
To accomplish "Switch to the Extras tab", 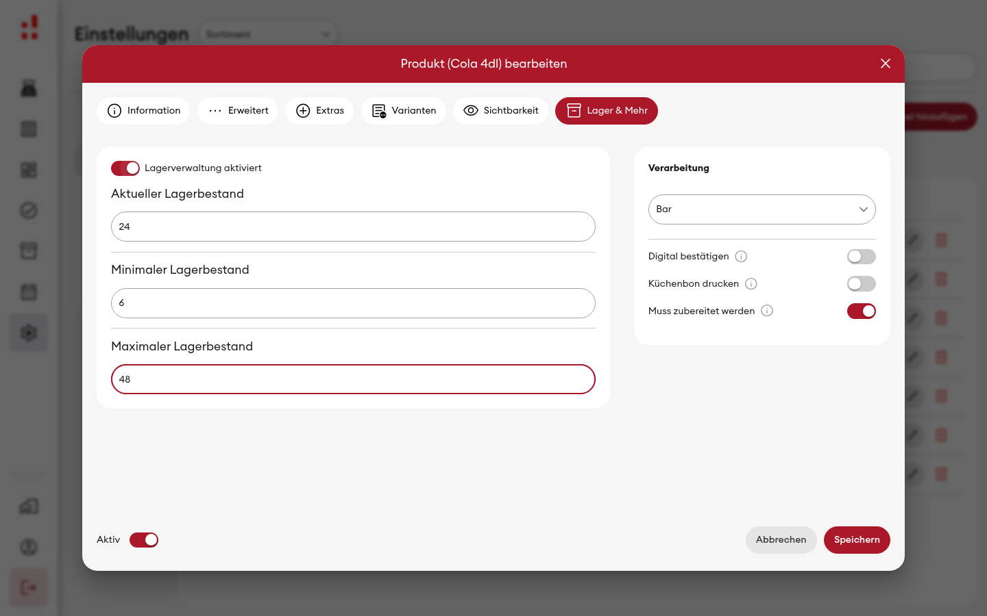I will coord(319,111).
